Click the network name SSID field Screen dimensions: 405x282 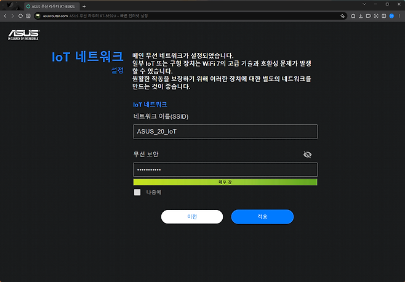tap(225, 131)
